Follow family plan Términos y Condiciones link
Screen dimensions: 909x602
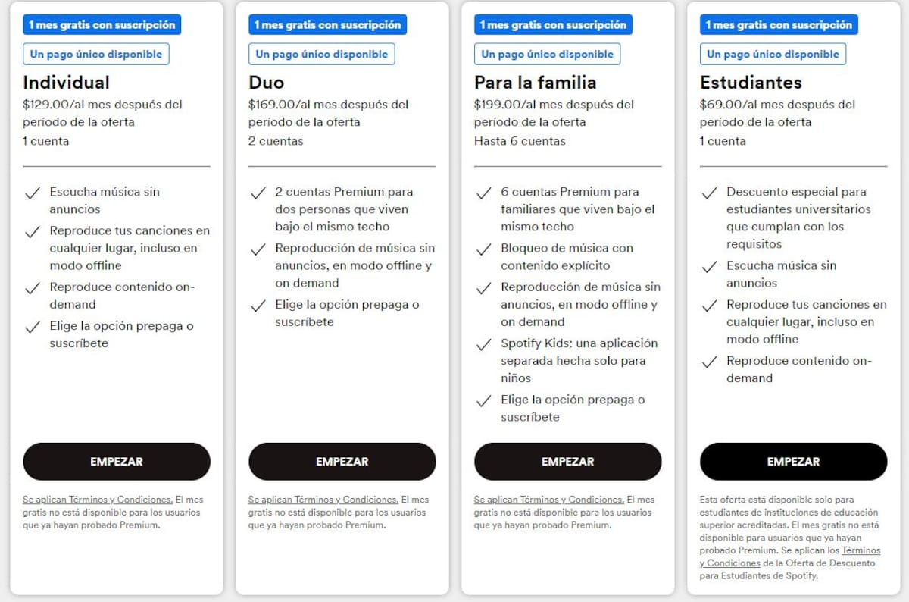(x=549, y=500)
